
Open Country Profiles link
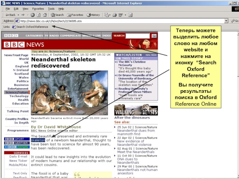17,119
